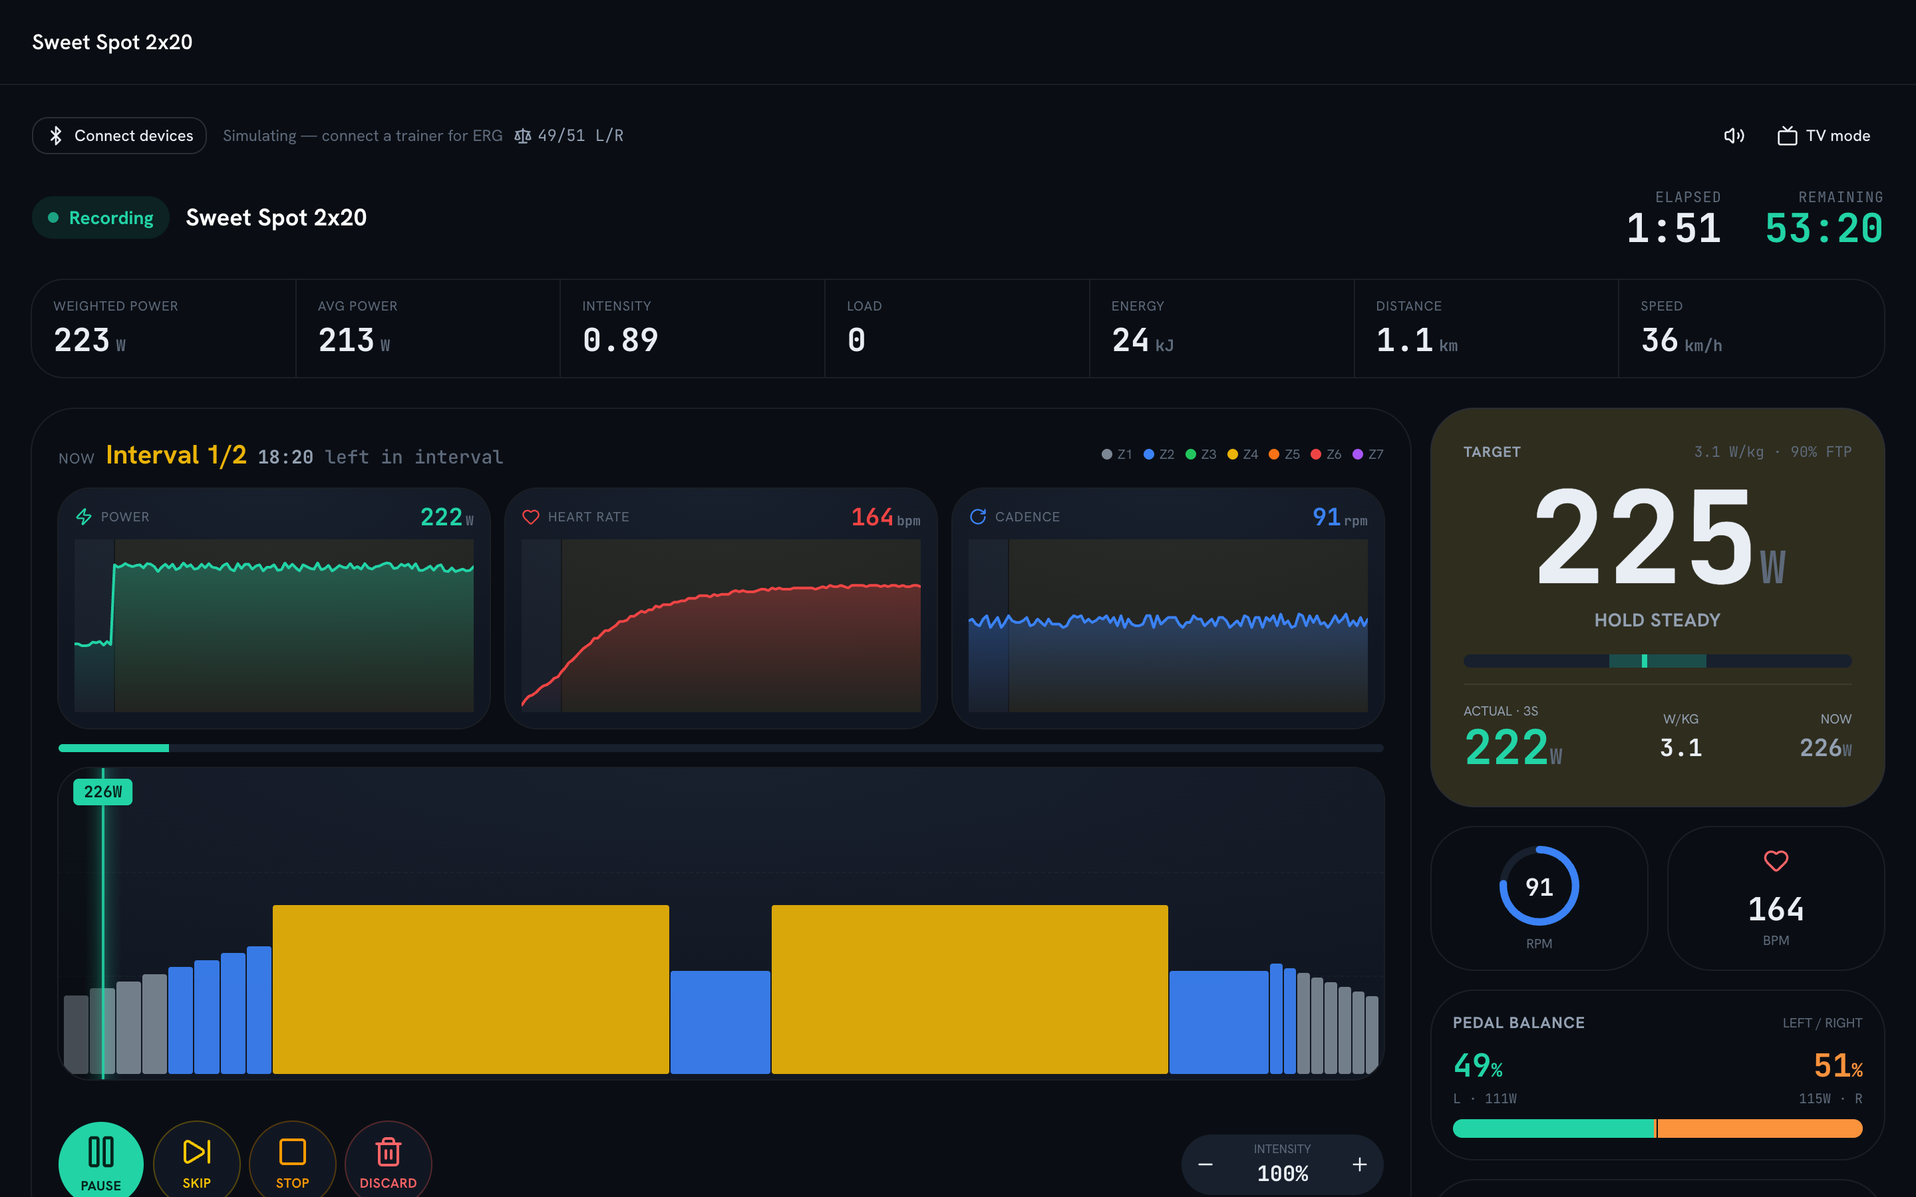Screen dimensions: 1916x1197
Task: Click the Load 0 stat
Action: point(957,329)
